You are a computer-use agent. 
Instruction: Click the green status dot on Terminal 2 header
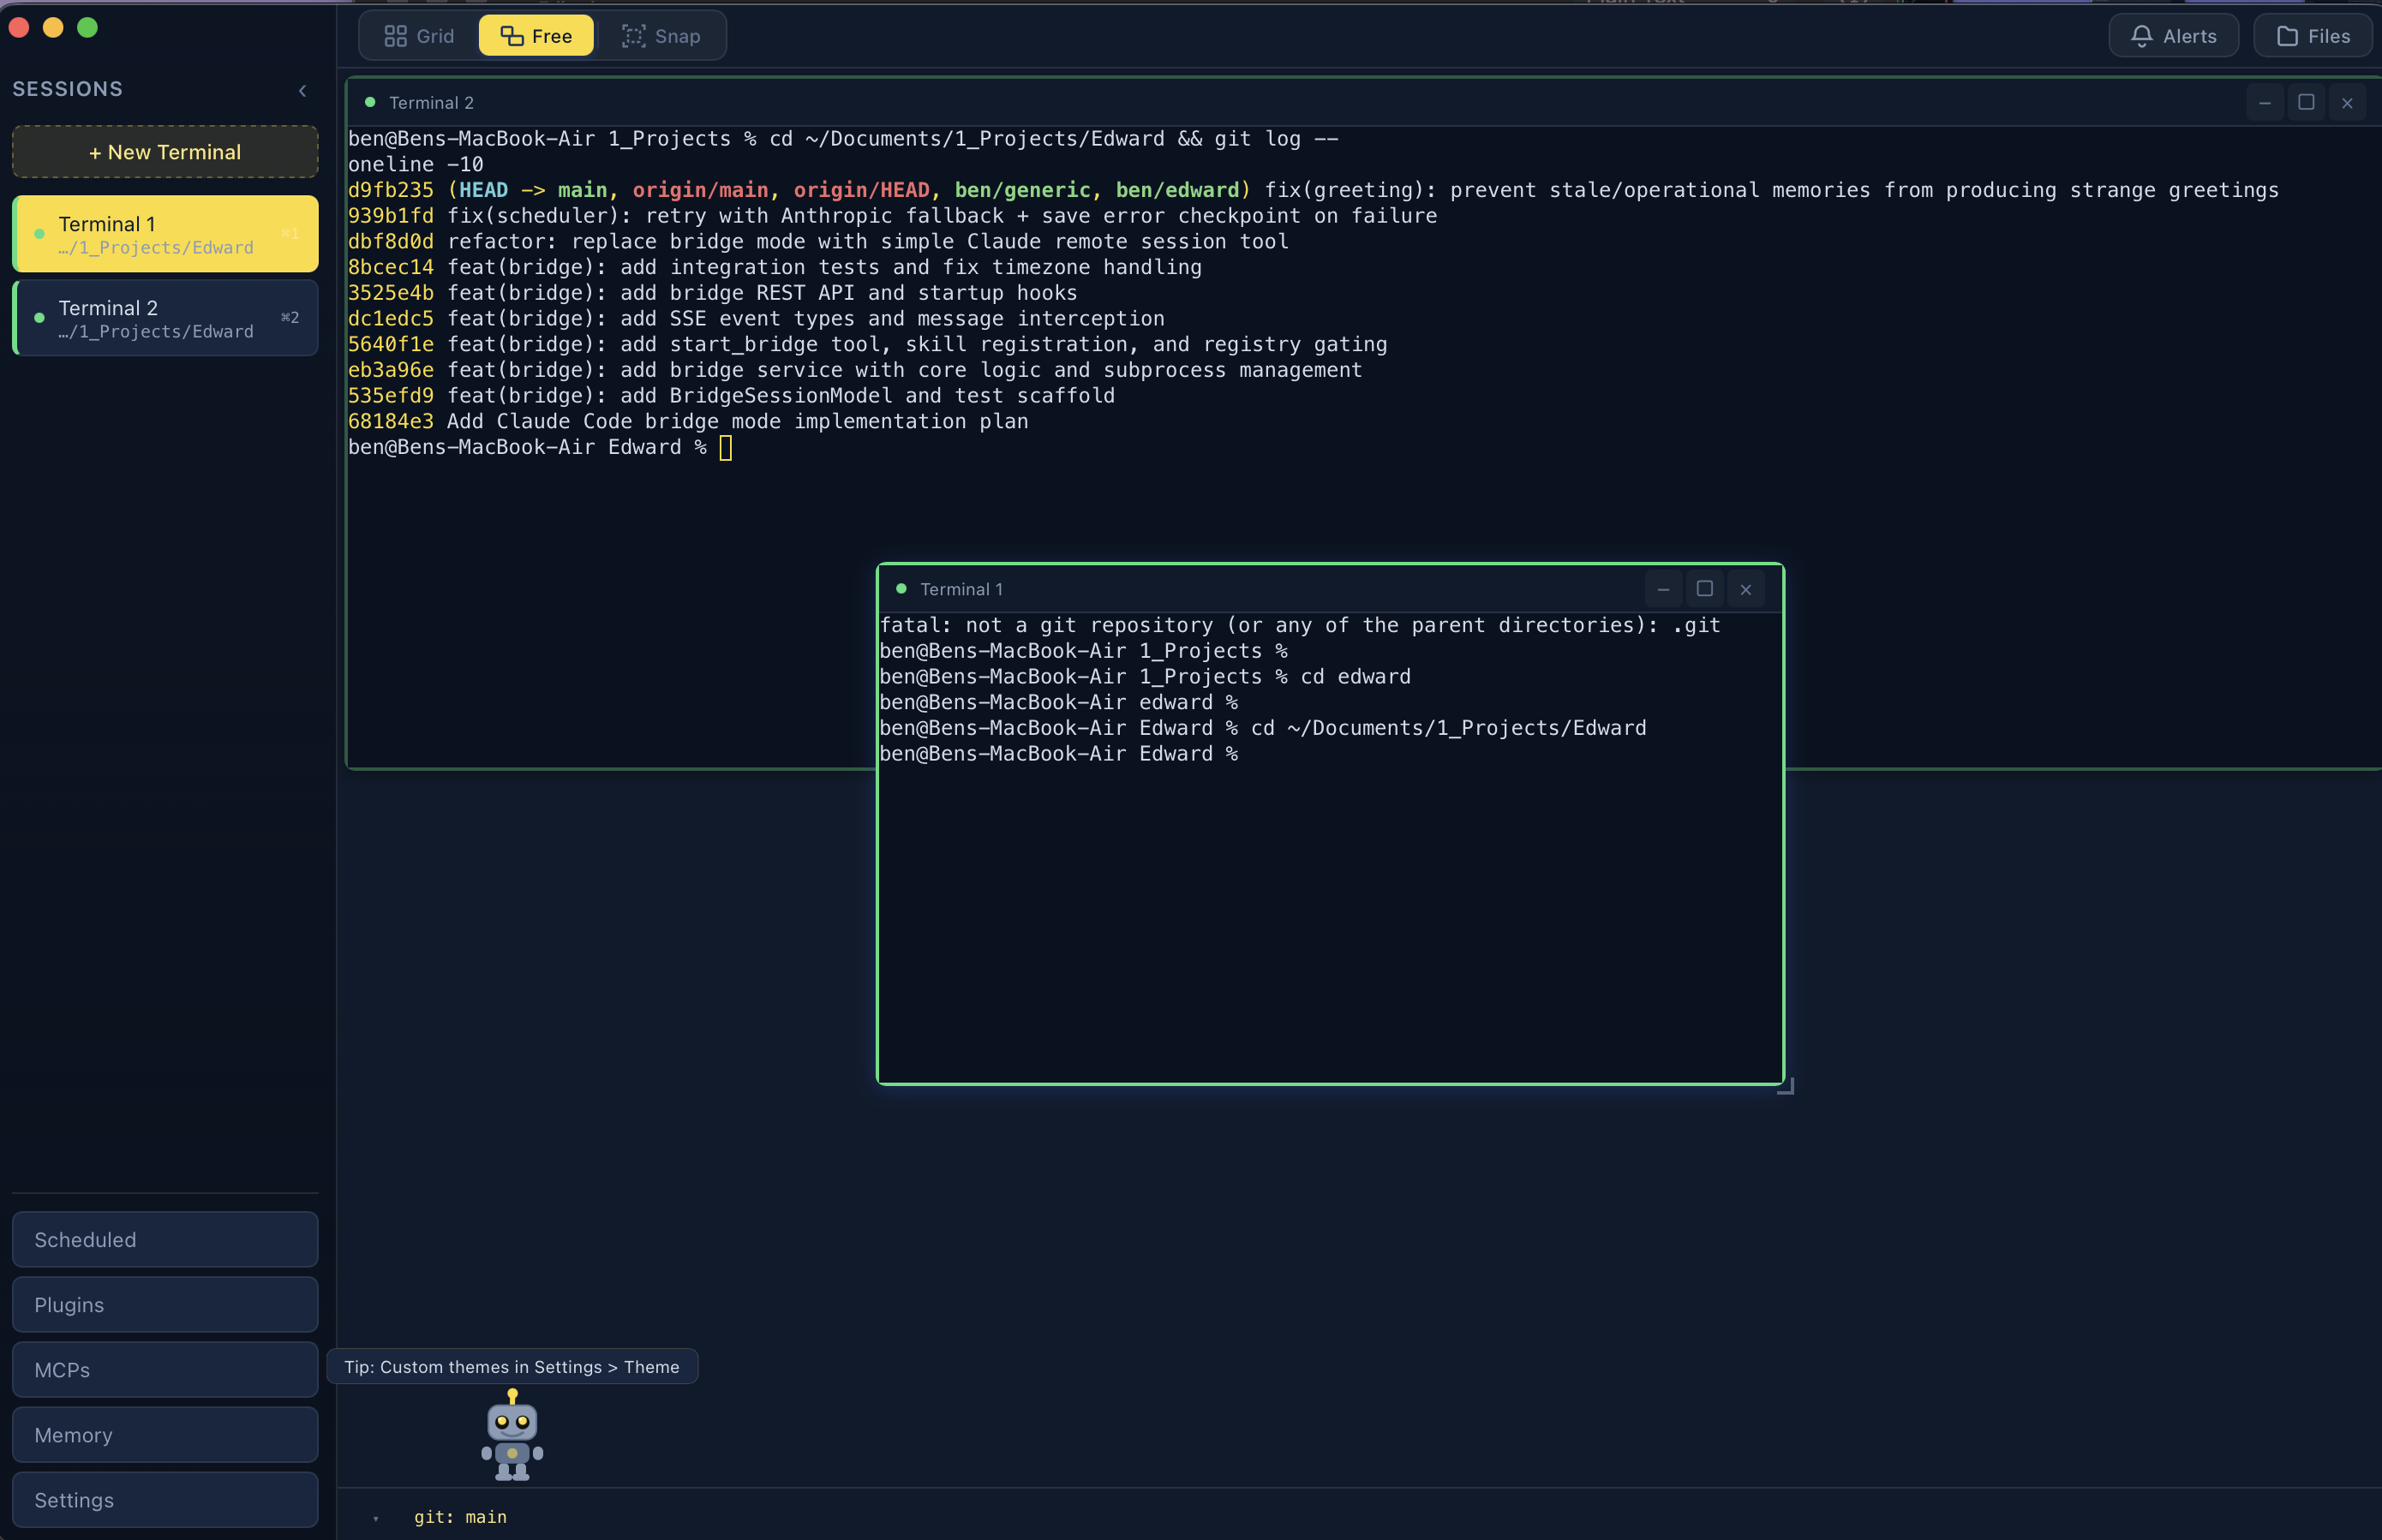tap(369, 101)
